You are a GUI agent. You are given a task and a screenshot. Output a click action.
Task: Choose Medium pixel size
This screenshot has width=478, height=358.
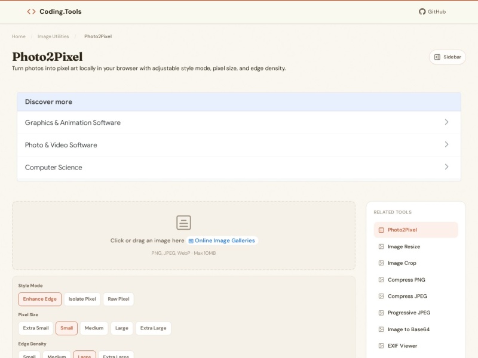click(94, 328)
